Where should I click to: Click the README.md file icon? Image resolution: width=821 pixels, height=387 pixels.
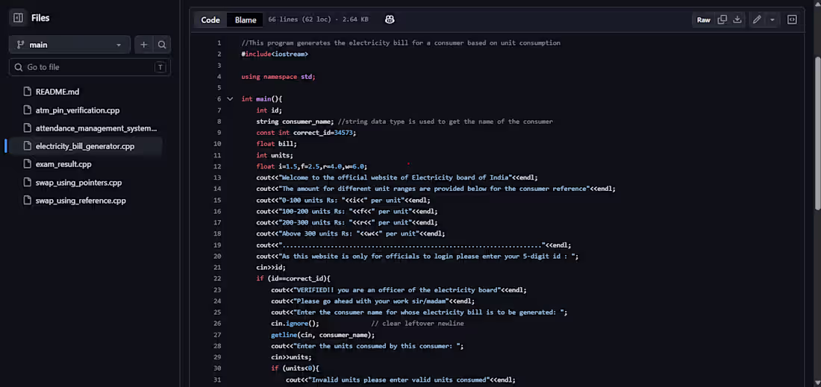click(x=27, y=92)
